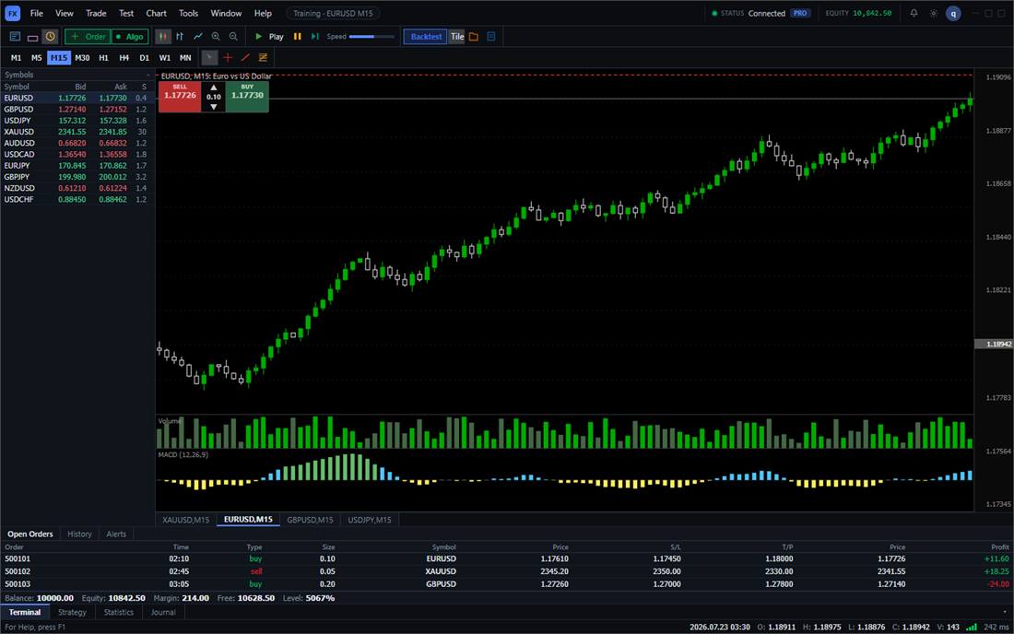Open the Window menu
1014x634 pixels.
(226, 13)
